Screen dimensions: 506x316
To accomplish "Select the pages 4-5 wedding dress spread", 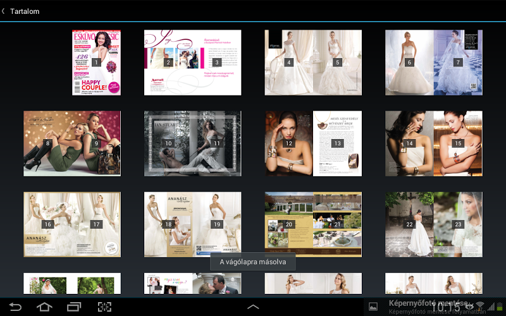I will click(313, 63).
